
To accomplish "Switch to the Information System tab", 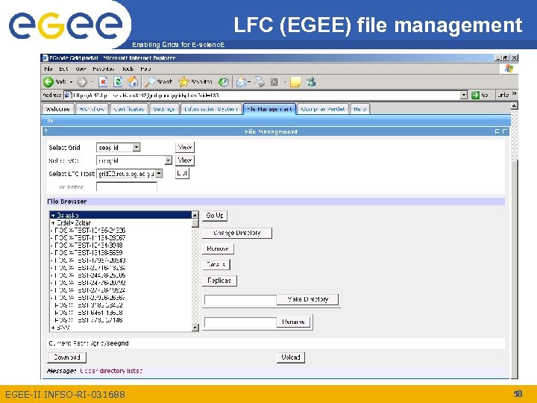I will coord(211,109).
